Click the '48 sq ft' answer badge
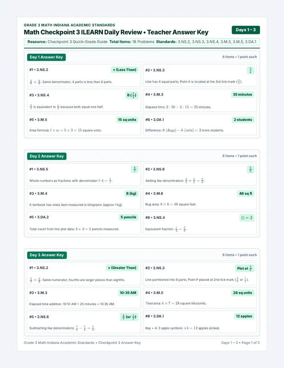Screen dimensions: 284x368 (x=245, y=193)
